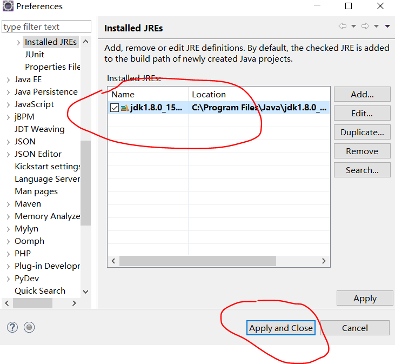Click the Apply button

[365, 298]
